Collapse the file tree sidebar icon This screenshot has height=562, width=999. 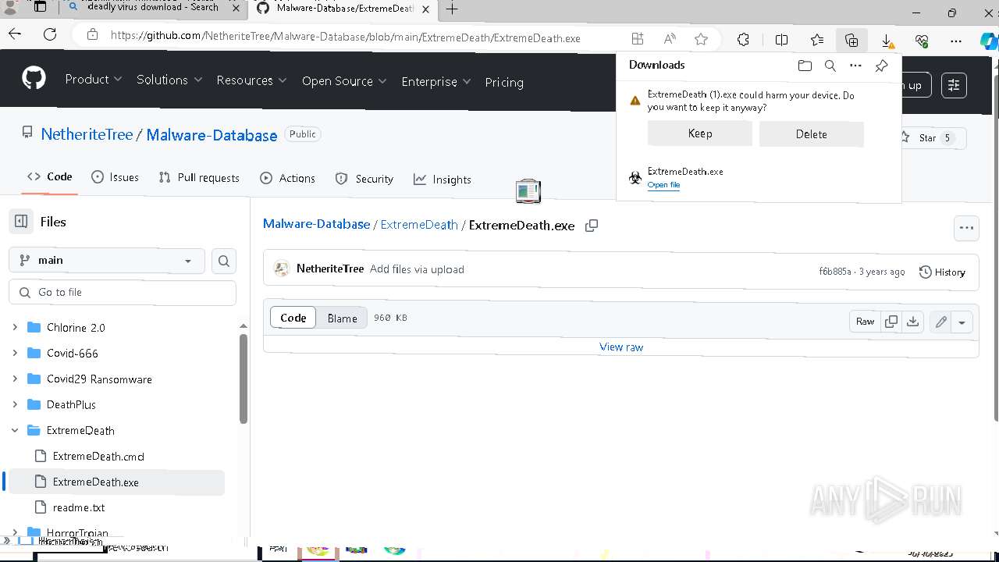coord(21,222)
